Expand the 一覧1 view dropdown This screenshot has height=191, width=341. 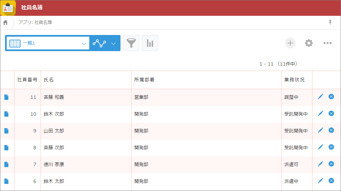(x=84, y=43)
